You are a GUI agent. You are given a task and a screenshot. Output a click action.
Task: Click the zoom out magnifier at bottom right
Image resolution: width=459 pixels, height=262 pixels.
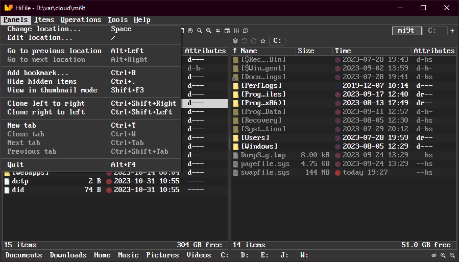click(x=452, y=255)
